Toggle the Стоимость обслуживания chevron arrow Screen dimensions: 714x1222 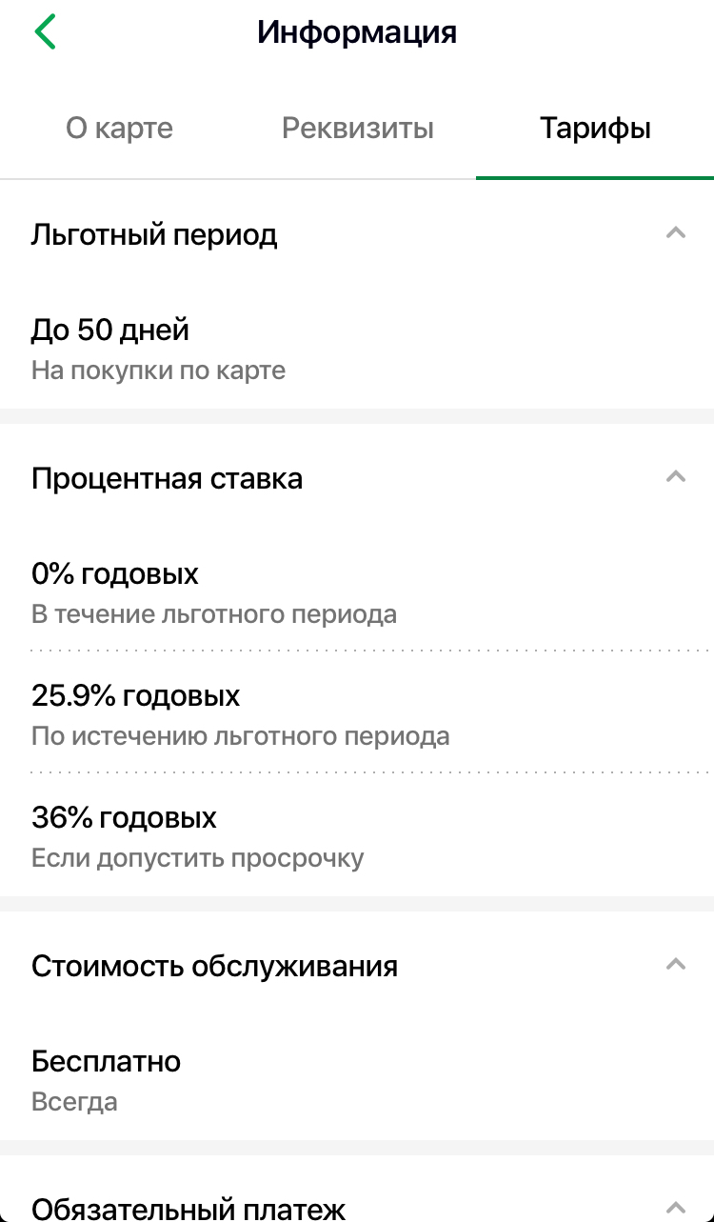676,964
